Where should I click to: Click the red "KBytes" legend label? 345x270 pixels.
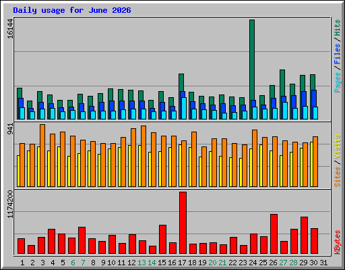pos(337,242)
